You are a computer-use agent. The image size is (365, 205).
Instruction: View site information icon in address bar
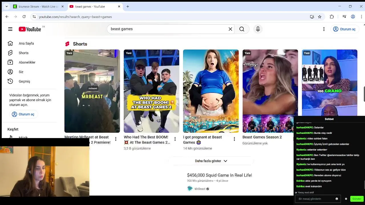point(34,17)
